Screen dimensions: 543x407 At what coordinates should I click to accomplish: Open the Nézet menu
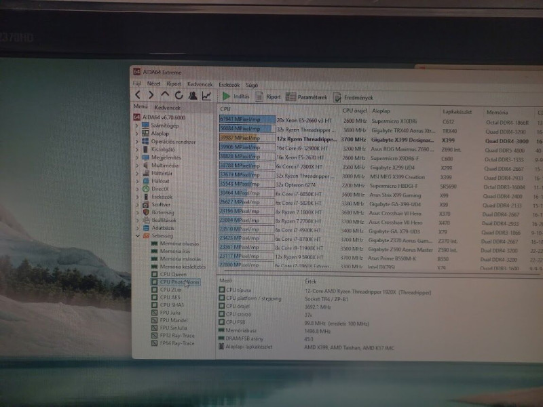(153, 83)
